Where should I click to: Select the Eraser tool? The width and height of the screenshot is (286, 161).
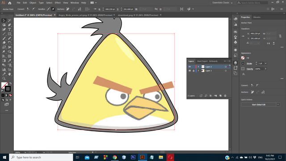coord(4,43)
